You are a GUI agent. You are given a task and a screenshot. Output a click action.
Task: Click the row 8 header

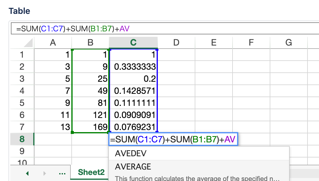click(x=22, y=139)
